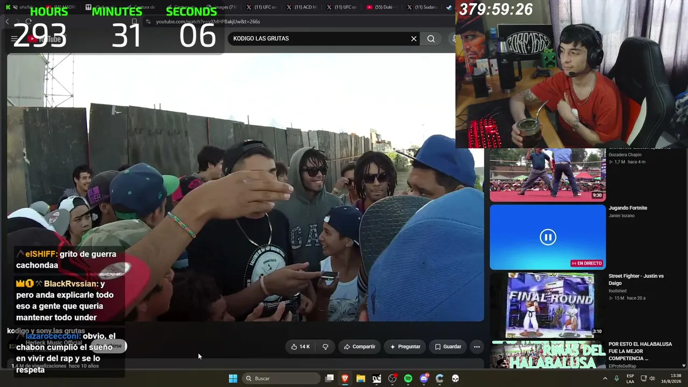Switch to the (11) Sudana browser tab

[423, 7]
